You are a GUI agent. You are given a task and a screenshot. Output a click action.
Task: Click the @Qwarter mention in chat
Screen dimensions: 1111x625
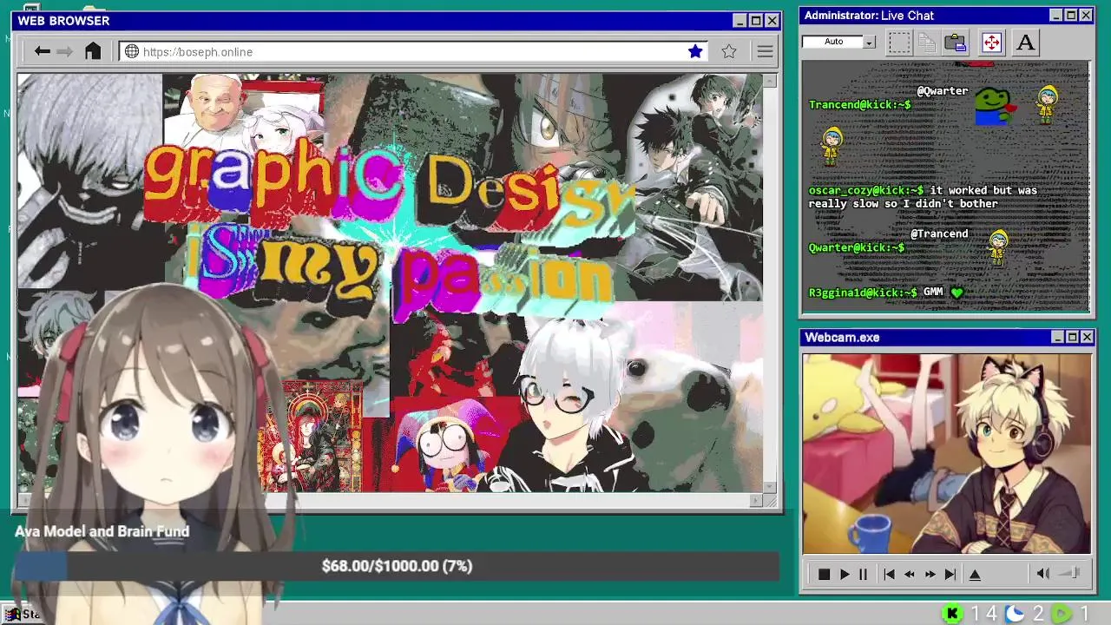[x=943, y=90]
